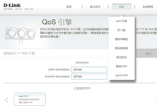
Task: Select 動態DNS menu entry
Action: pyautogui.click(x=121, y=66)
